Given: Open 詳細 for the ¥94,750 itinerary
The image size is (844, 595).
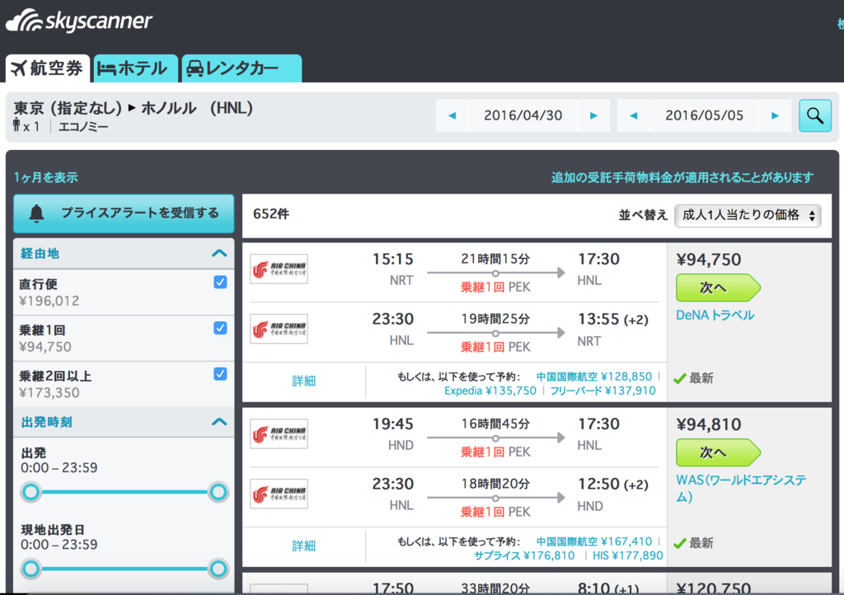Looking at the screenshot, I should [x=303, y=382].
